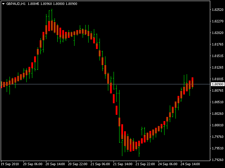Click the 1.80260 price scale label
225x168 pixels.
click(x=218, y=114)
